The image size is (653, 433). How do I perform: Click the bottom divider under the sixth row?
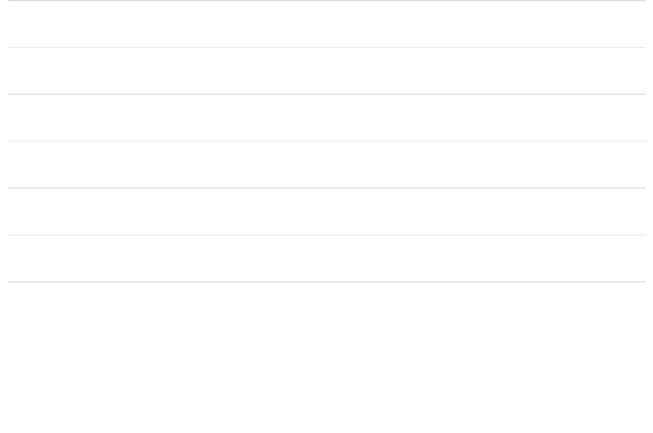point(326,282)
